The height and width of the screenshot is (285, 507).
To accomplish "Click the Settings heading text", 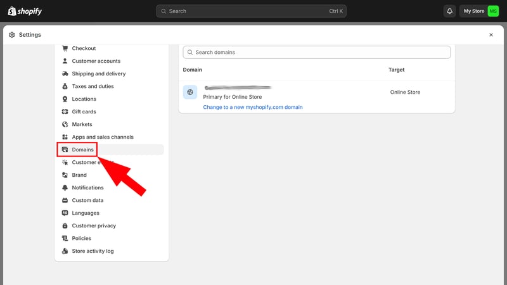I will tap(30, 35).
